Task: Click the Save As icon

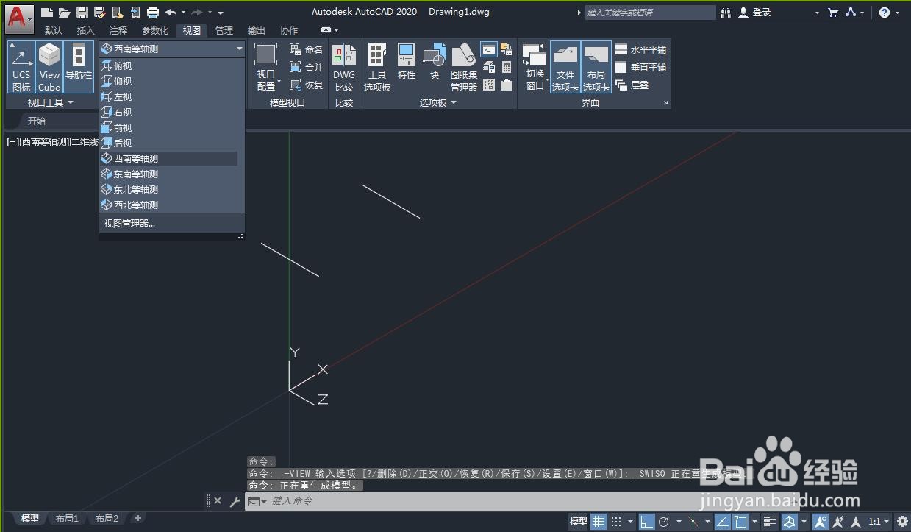Action: (x=99, y=13)
